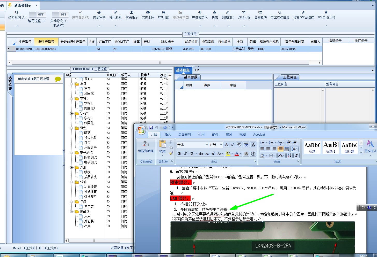
Task: Toggle justify alignment in Word
Action: point(280,149)
